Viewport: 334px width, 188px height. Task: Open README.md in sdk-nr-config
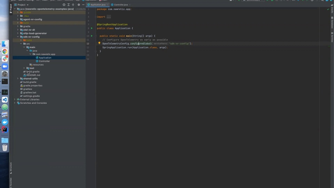coord(33,75)
